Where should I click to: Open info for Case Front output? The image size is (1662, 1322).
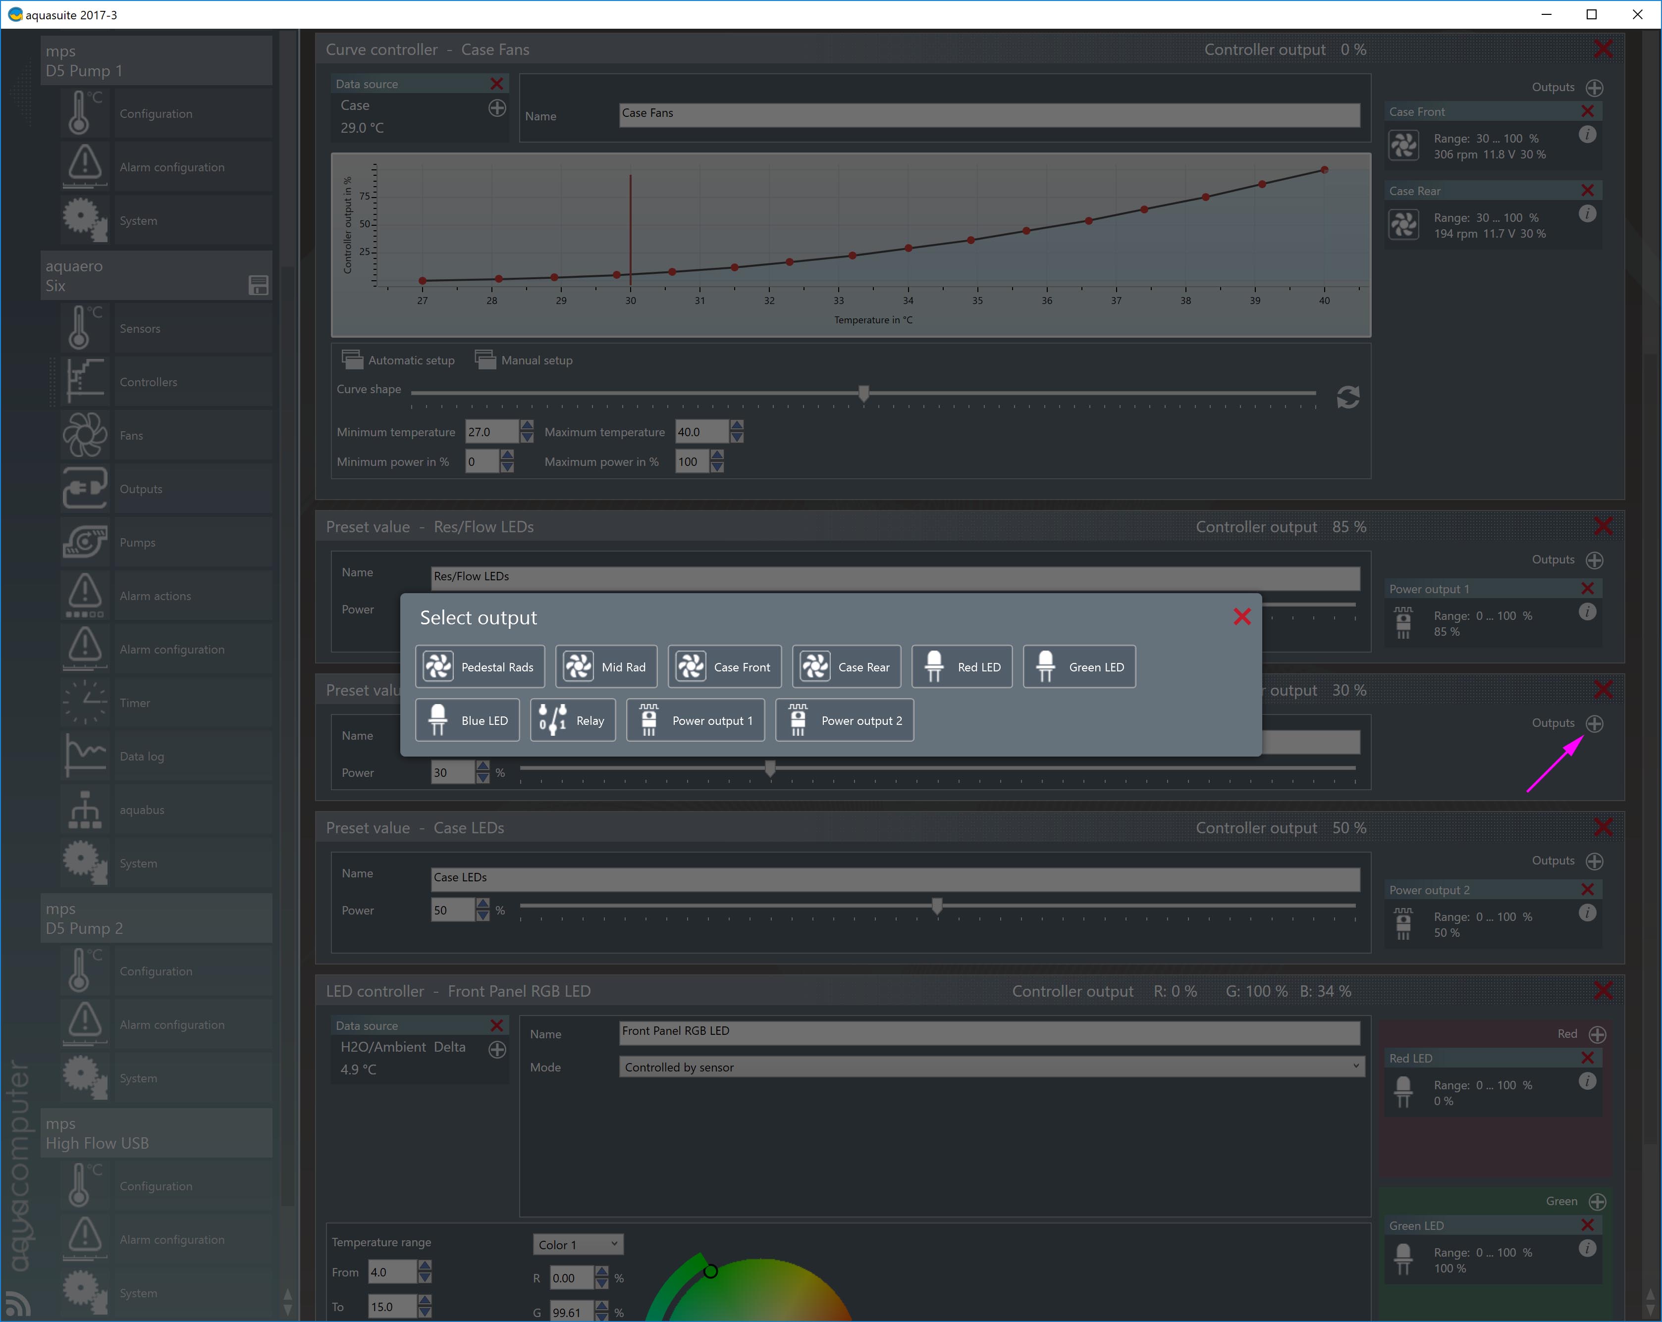[x=1587, y=135]
